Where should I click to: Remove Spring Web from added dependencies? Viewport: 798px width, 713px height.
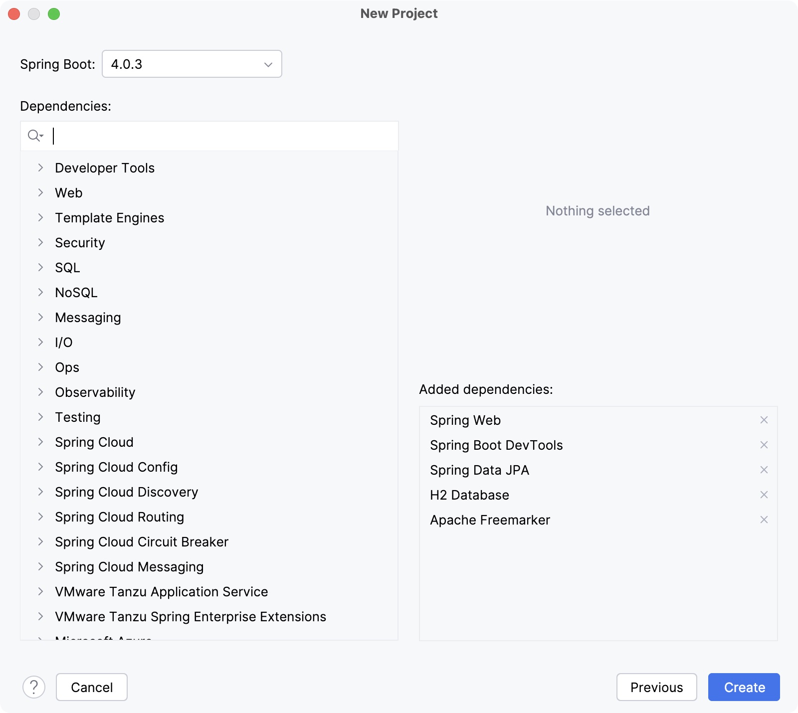[764, 420]
